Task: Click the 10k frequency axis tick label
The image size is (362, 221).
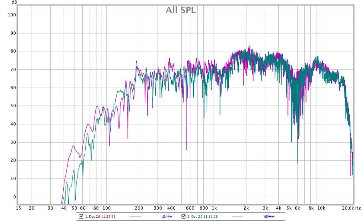Action: coord(322,208)
